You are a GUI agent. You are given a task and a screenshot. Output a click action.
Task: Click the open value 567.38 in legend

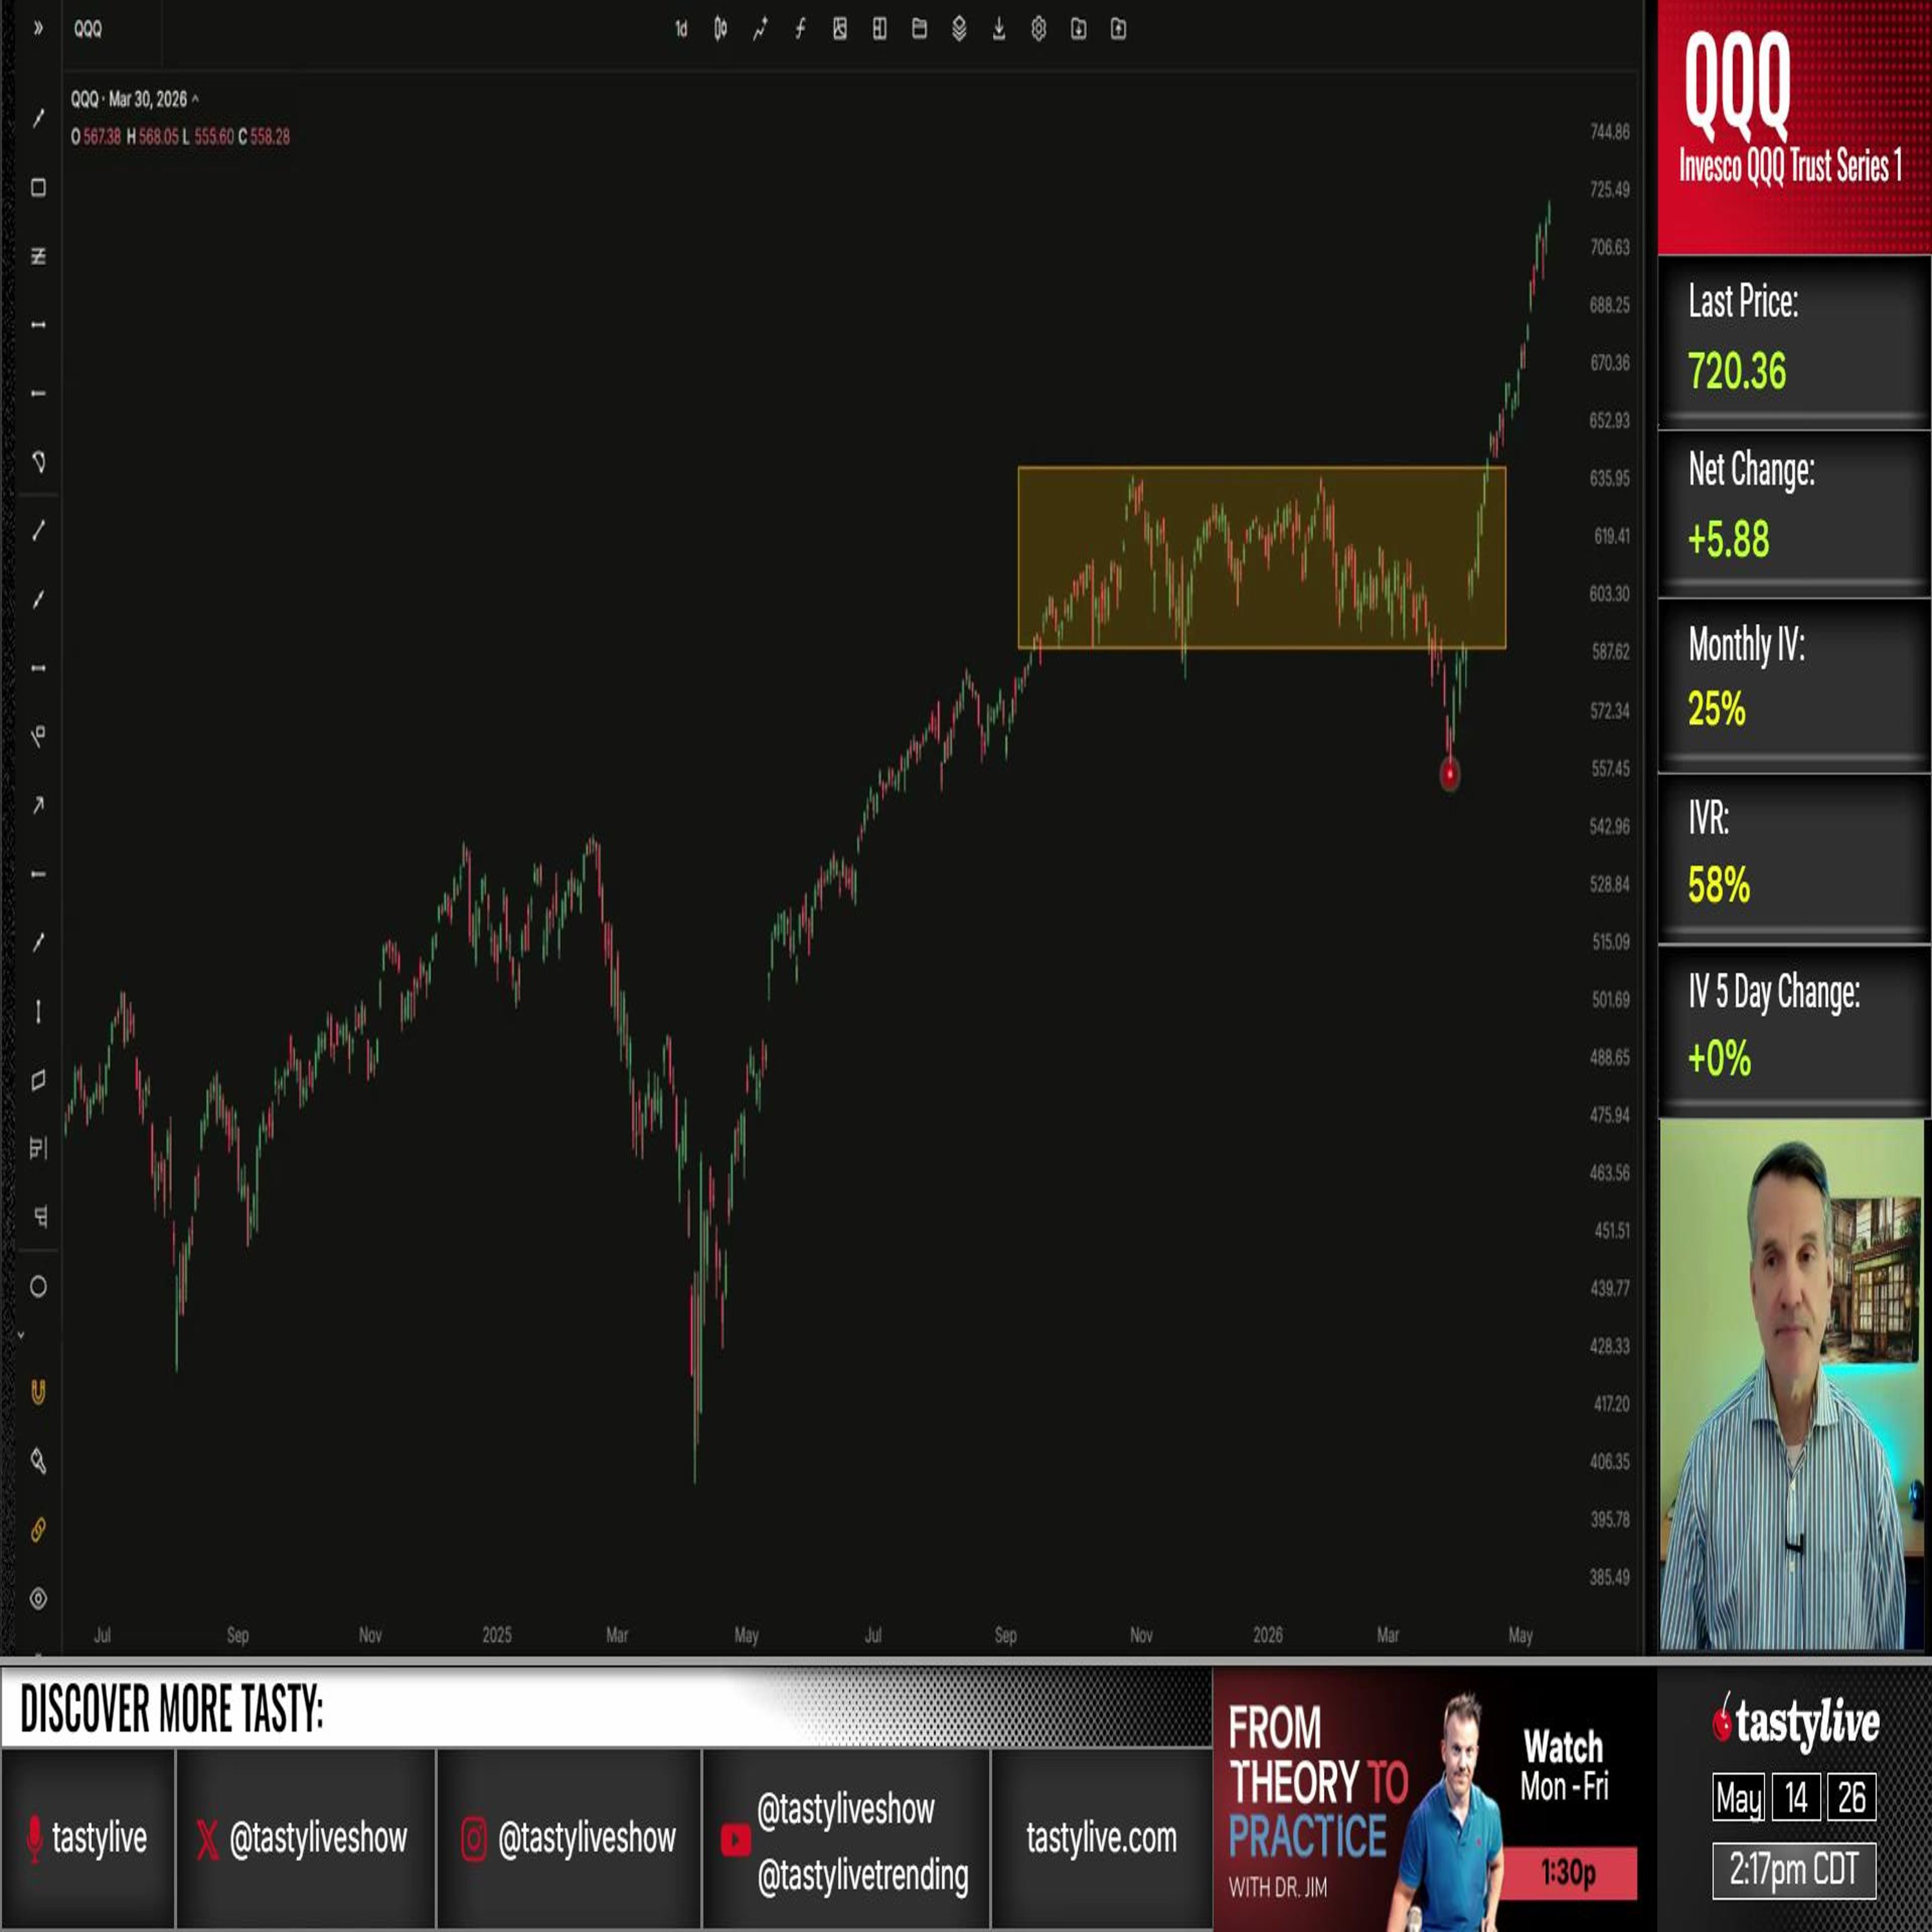pyautogui.click(x=101, y=136)
